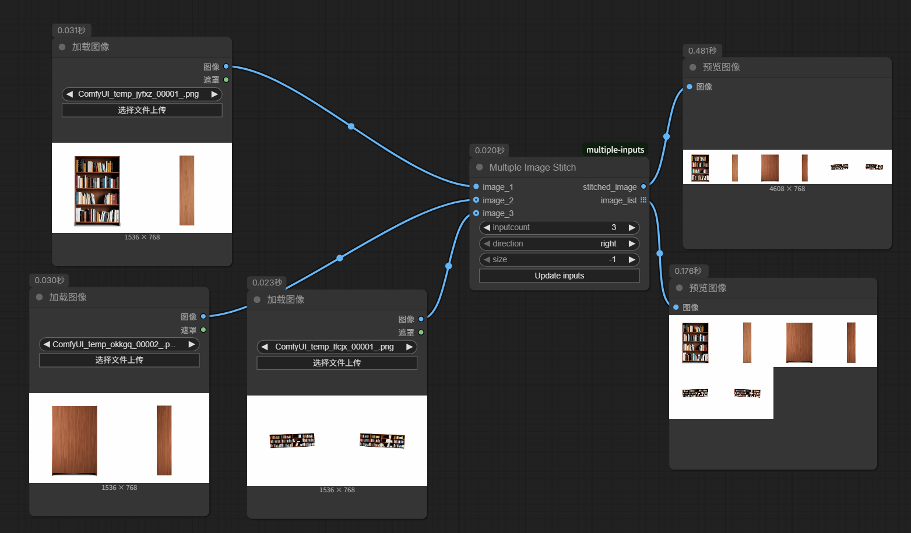Click link midpoint between jyfxz node and image_1
This screenshot has height=533, width=911.
coord(351,126)
